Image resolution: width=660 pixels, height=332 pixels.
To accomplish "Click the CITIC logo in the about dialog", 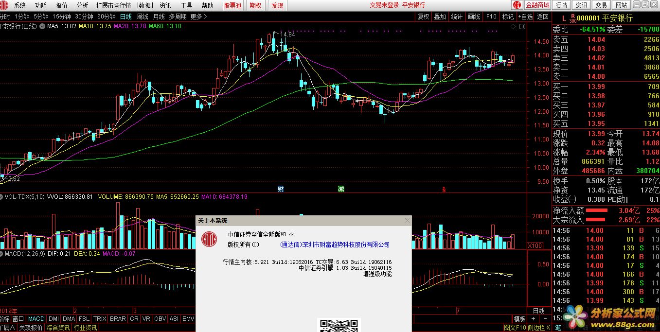I will pyautogui.click(x=209, y=239).
